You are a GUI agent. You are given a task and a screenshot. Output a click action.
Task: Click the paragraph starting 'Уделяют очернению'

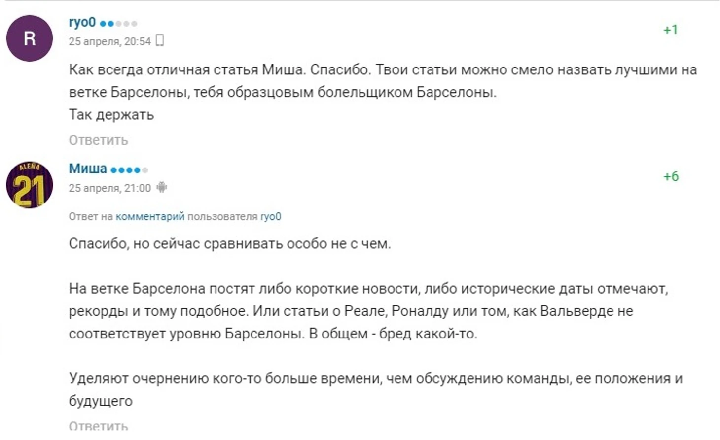tap(376, 389)
